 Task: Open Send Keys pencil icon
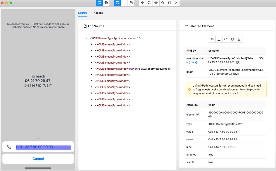click(219, 39)
